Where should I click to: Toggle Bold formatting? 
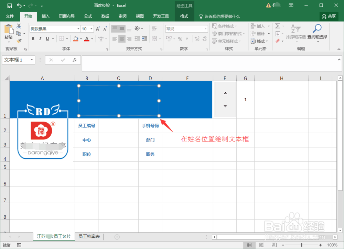click(33, 39)
